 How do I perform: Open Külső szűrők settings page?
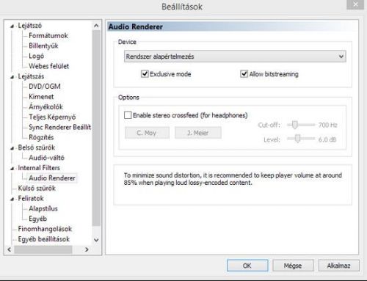point(37,188)
